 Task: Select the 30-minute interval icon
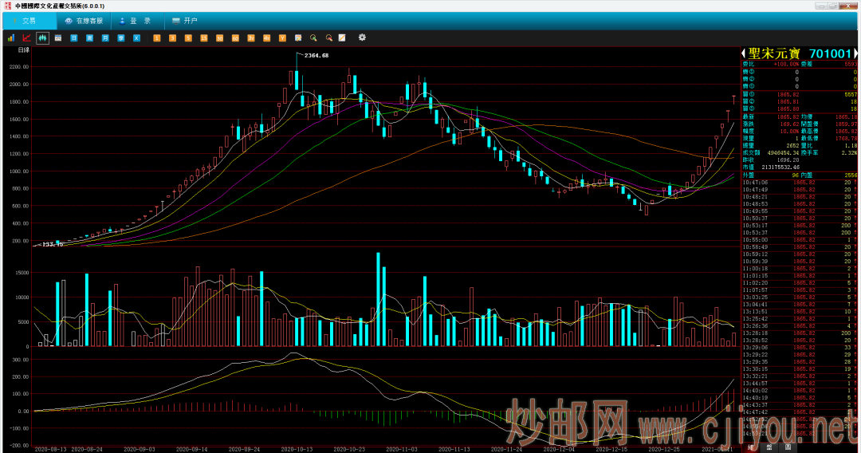point(219,37)
